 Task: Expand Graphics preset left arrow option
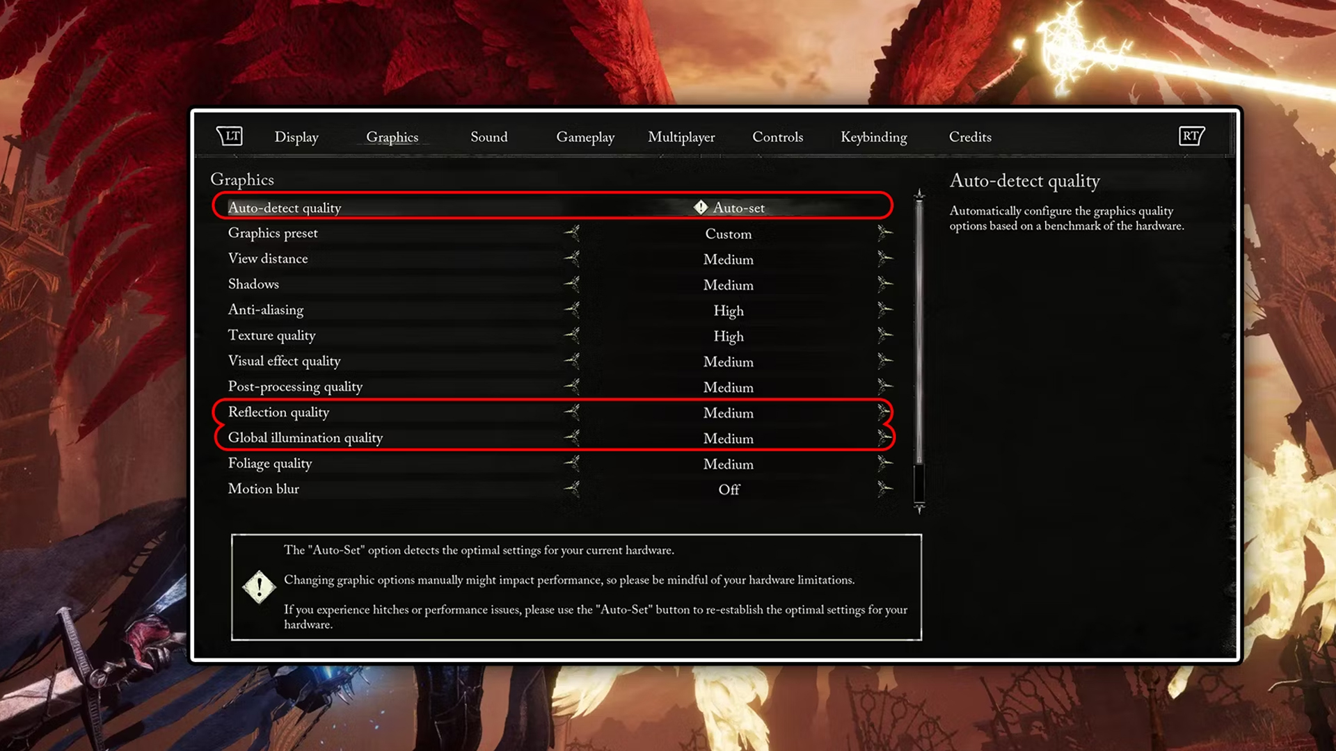click(x=572, y=233)
